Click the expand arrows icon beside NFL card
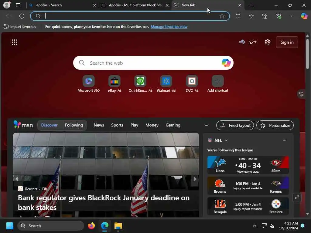This screenshot has height=233, width=311. pyautogui.click(x=297, y=197)
